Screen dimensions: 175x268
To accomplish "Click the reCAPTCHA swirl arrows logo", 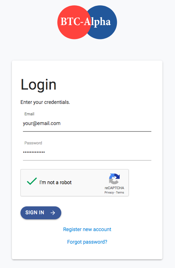I will [x=114, y=179].
